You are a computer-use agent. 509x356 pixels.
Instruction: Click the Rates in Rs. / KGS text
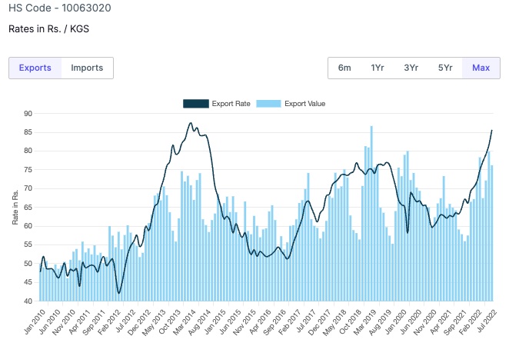point(49,30)
